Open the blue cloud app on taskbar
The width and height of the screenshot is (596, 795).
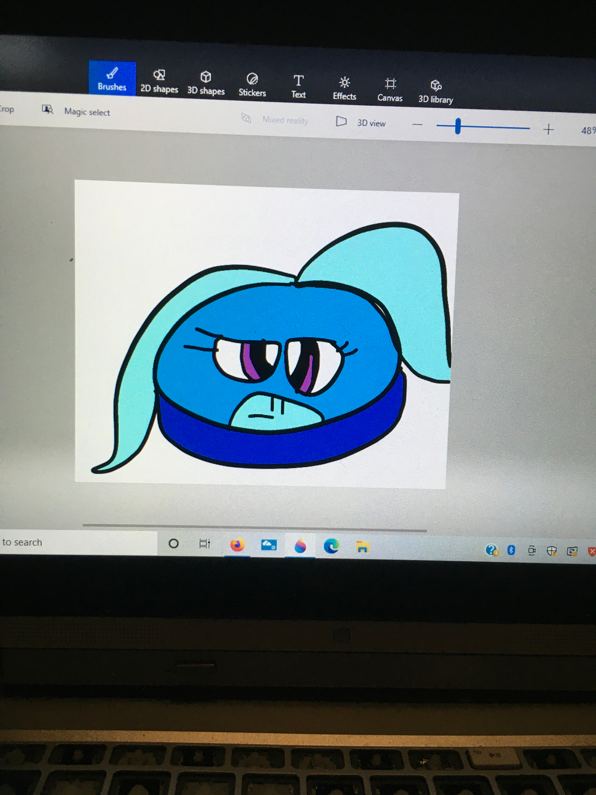pyautogui.click(x=269, y=545)
